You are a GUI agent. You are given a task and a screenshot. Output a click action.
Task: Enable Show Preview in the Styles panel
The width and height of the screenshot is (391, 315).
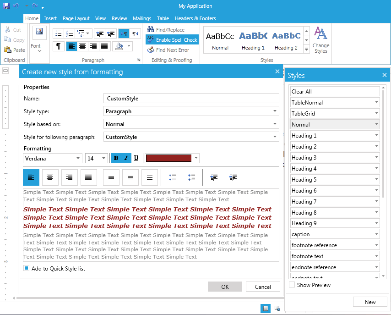click(x=292, y=284)
